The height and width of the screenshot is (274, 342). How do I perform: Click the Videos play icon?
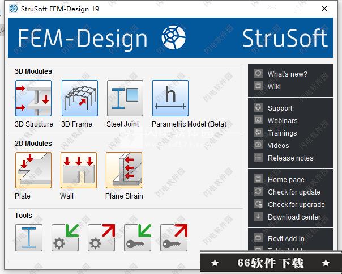(x=258, y=145)
